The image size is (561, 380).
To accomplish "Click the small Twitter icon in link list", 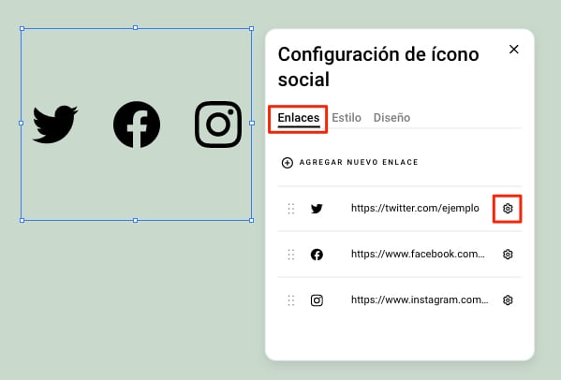I will click(317, 209).
